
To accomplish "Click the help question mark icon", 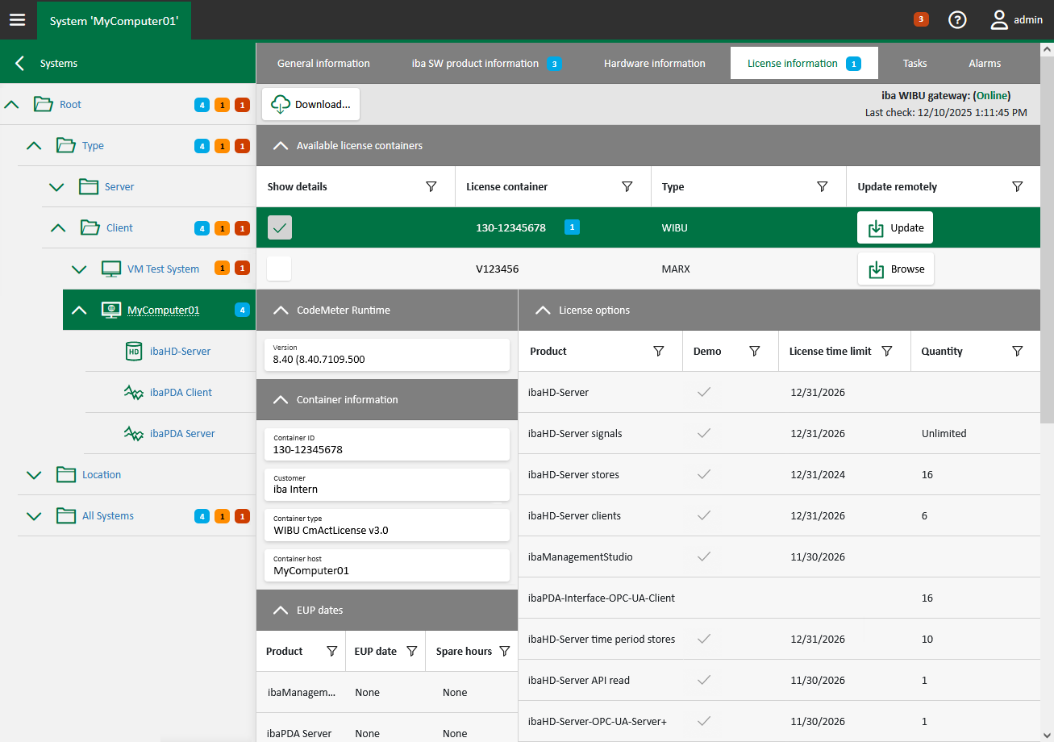I will point(957,20).
